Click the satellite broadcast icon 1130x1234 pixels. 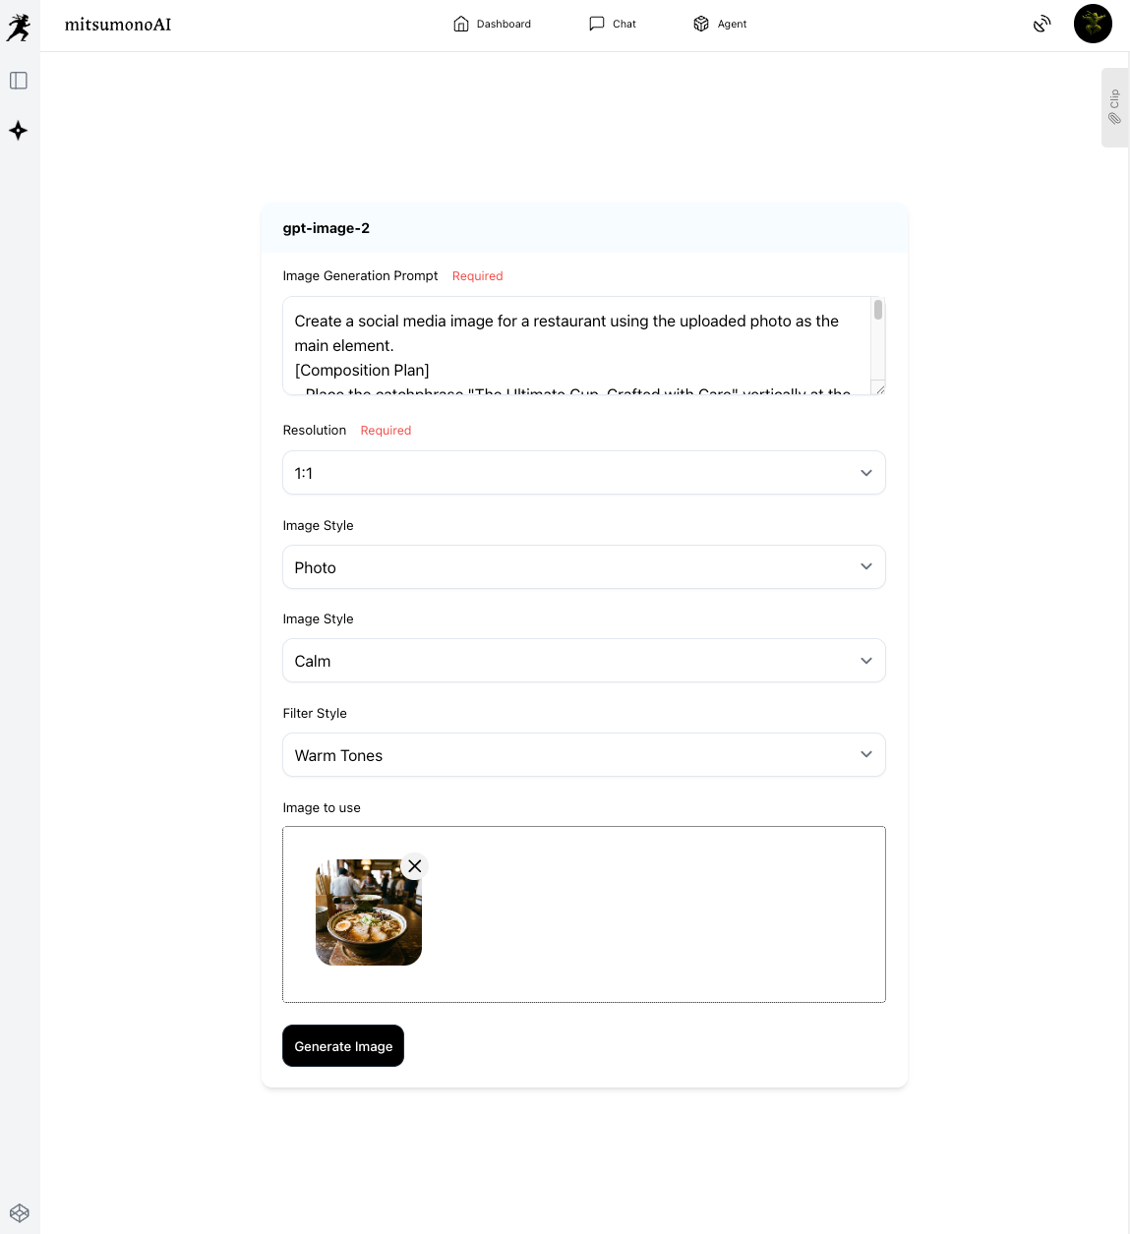tap(1042, 24)
